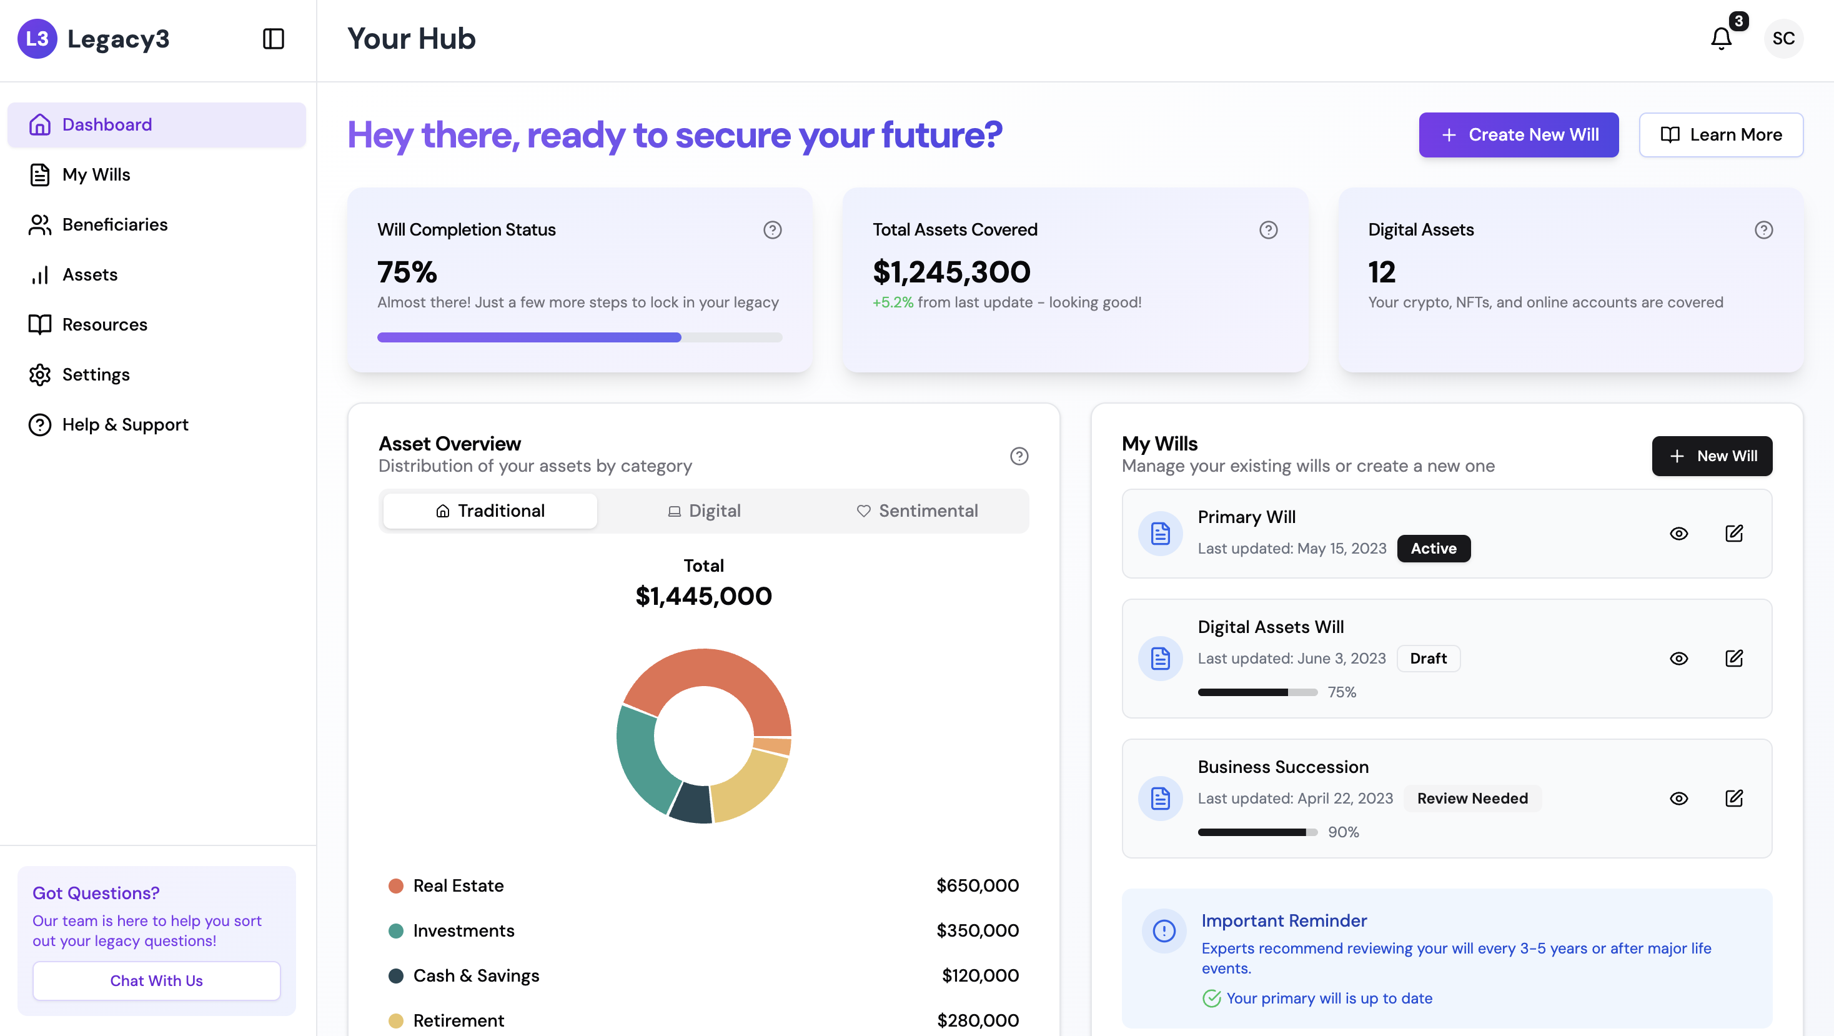
Task: View Business Succession via eye icon
Action: 1679,798
